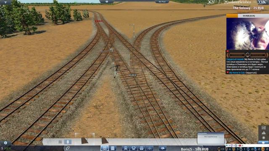Select the signal placement mode icon
The image size is (269, 151).
68,142
